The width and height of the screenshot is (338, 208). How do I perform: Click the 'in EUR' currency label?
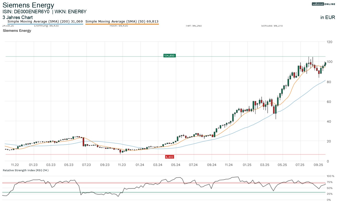point(328,18)
